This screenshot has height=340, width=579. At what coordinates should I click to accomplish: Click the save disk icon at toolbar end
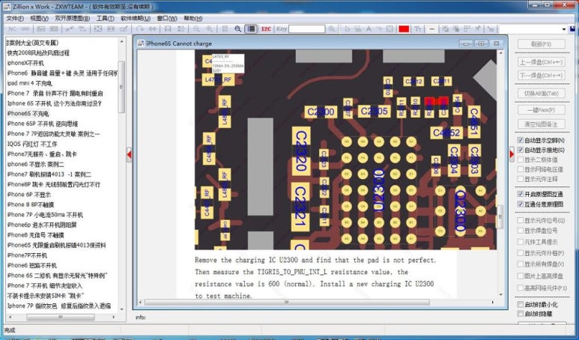(573, 28)
